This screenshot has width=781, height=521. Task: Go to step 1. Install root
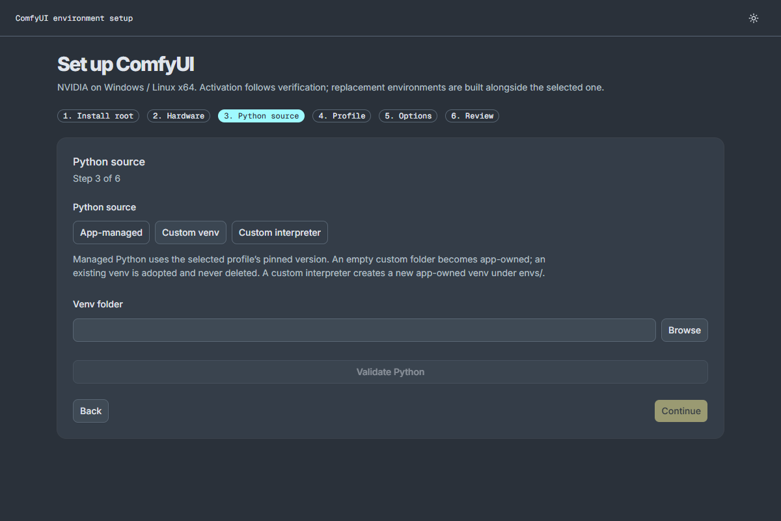(x=98, y=116)
